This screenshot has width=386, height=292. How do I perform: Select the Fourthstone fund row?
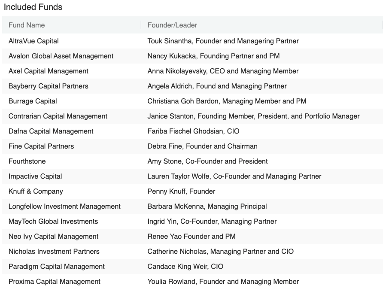[27, 161]
